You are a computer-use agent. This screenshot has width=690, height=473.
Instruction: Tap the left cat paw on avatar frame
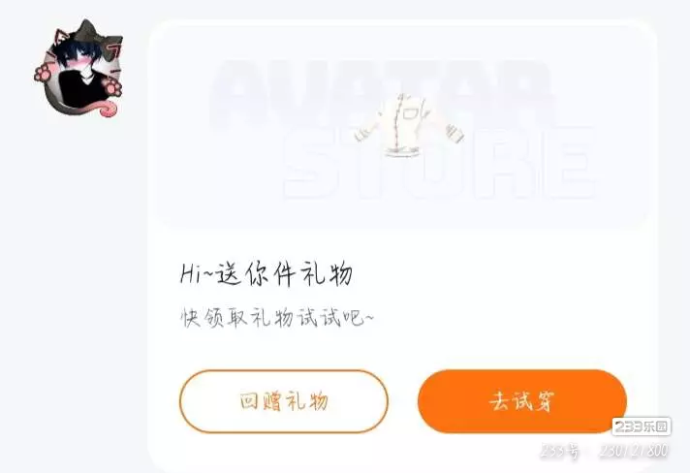tap(43, 73)
